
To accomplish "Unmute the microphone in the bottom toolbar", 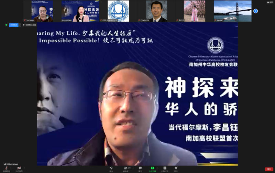I will click(x=6, y=169).
